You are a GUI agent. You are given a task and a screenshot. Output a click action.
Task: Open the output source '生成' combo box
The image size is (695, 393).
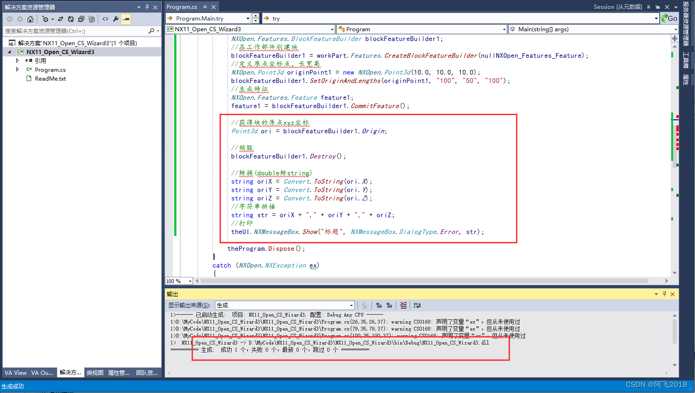285,305
